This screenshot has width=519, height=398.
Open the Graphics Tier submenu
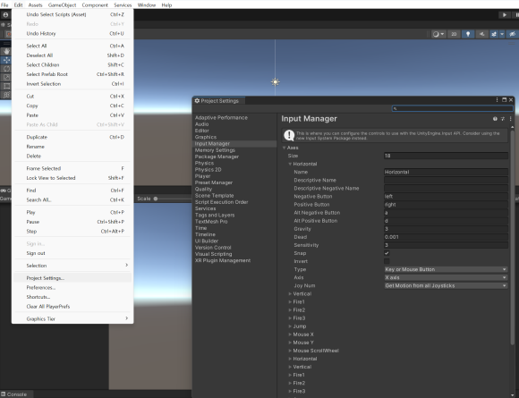(x=72, y=318)
